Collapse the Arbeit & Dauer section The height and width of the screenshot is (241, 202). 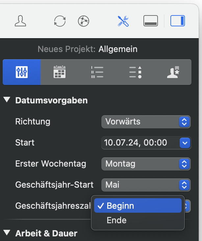click(7, 233)
